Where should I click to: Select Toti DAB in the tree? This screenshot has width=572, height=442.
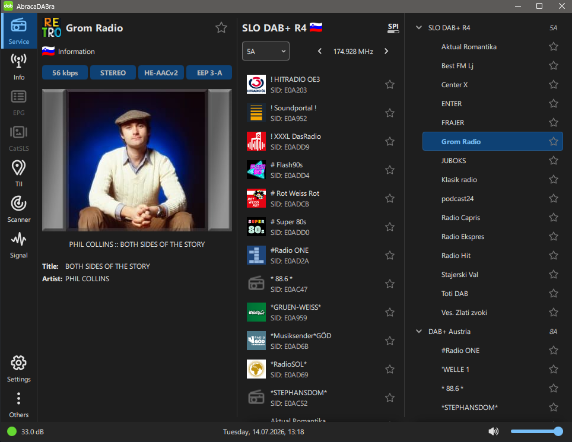coord(492,294)
